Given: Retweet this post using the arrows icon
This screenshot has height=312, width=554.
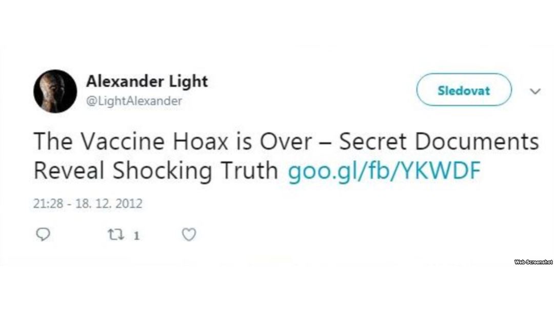Looking at the screenshot, I should point(116,235).
